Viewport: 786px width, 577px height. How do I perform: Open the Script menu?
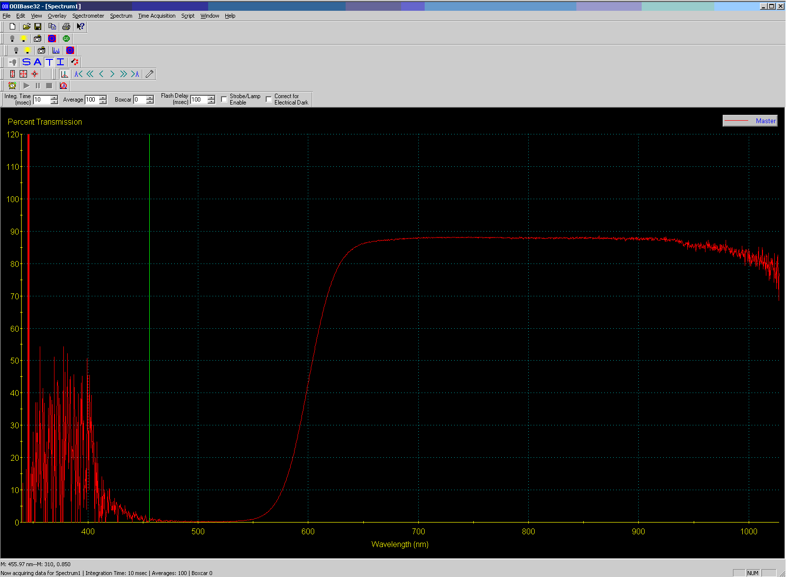coord(188,16)
